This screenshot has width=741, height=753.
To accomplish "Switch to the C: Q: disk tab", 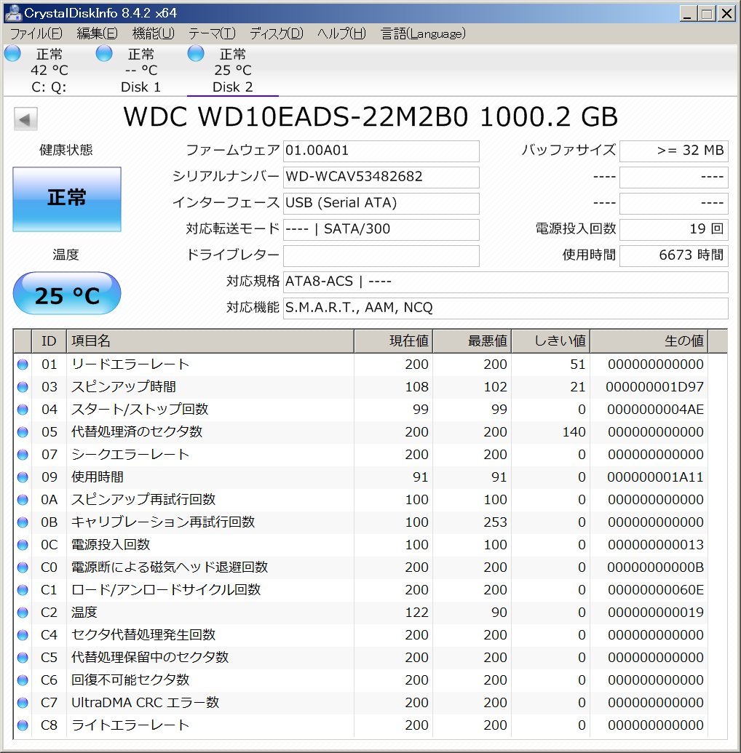I will (x=49, y=70).
